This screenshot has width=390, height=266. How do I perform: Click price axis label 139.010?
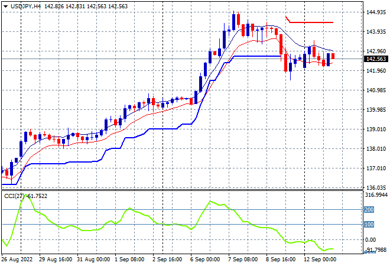click(376, 129)
